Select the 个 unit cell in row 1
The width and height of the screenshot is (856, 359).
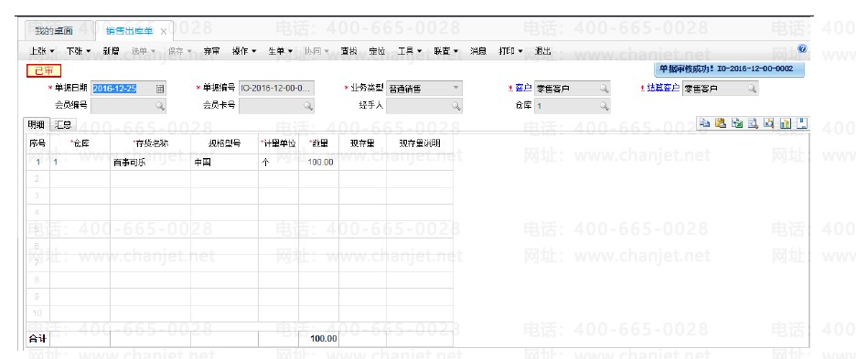278,163
